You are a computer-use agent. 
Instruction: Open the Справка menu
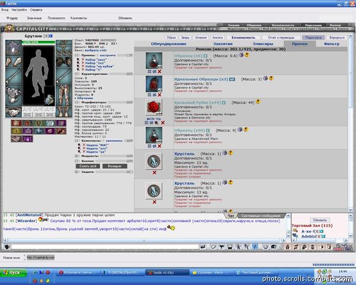[x=36, y=9]
